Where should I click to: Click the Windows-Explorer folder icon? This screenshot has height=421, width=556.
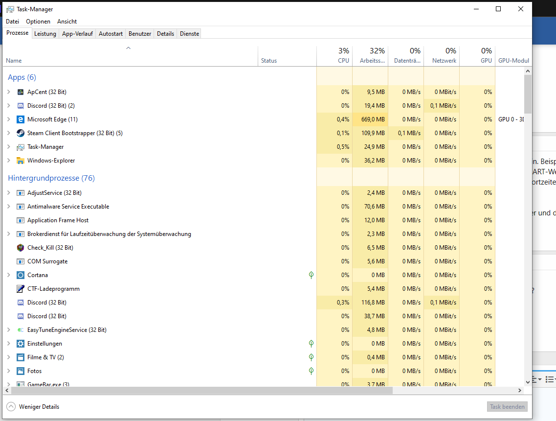(21, 161)
